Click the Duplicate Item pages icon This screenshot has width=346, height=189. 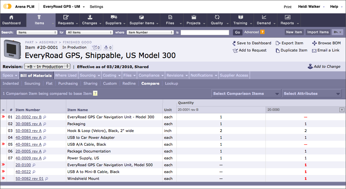click(278, 51)
